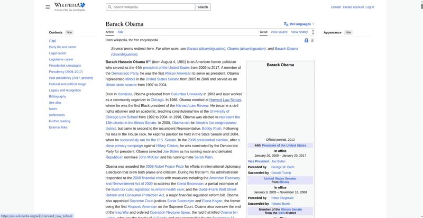Click the footnote [a] superscript
Image resolution: width=423 pixels, height=218 pixels.
150,61
